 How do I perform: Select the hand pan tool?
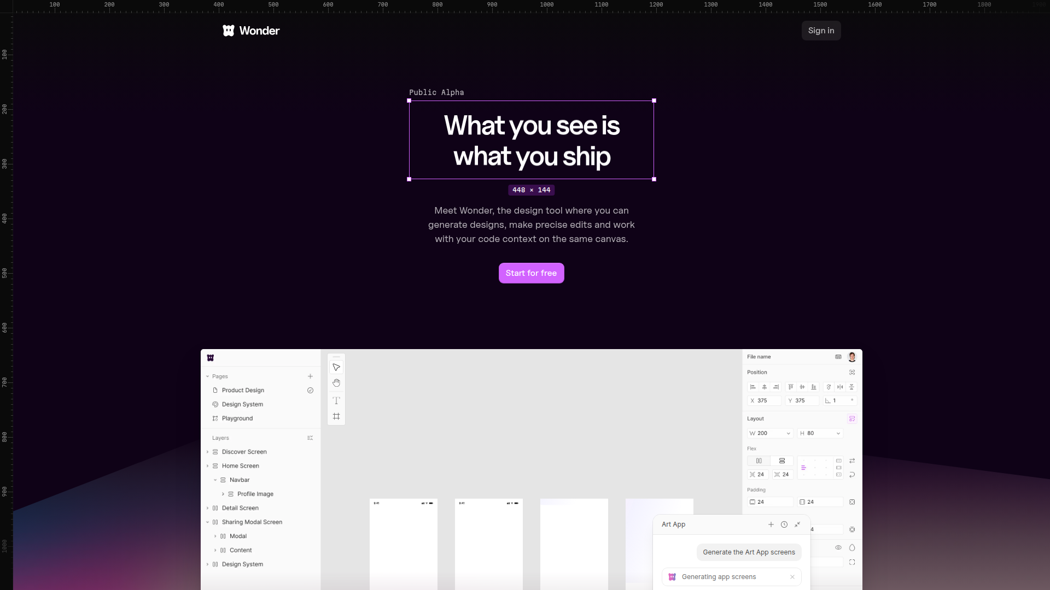coord(336,383)
